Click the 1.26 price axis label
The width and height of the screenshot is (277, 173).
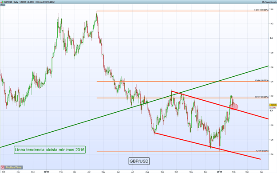[271, 140]
